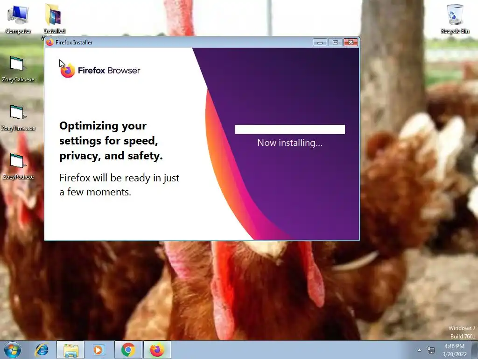Viewport: 478px width, 359px height.
Task: Open the Computer desktop icon
Action: (18, 19)
